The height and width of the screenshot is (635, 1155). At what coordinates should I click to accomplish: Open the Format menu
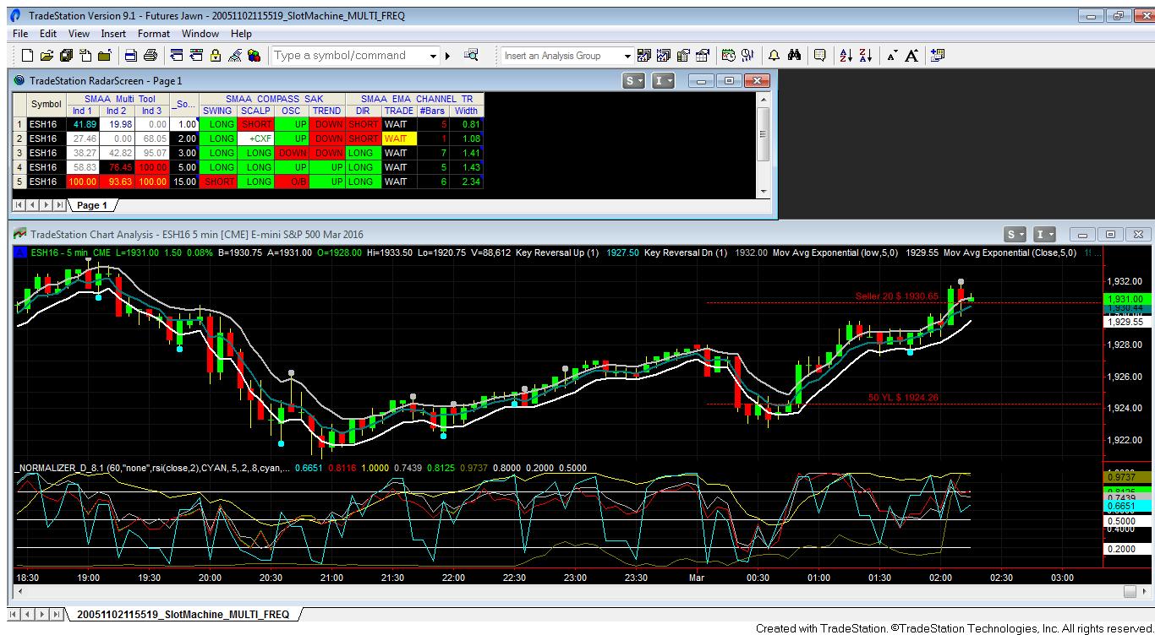pyautogui.click(x=154, y=34)
